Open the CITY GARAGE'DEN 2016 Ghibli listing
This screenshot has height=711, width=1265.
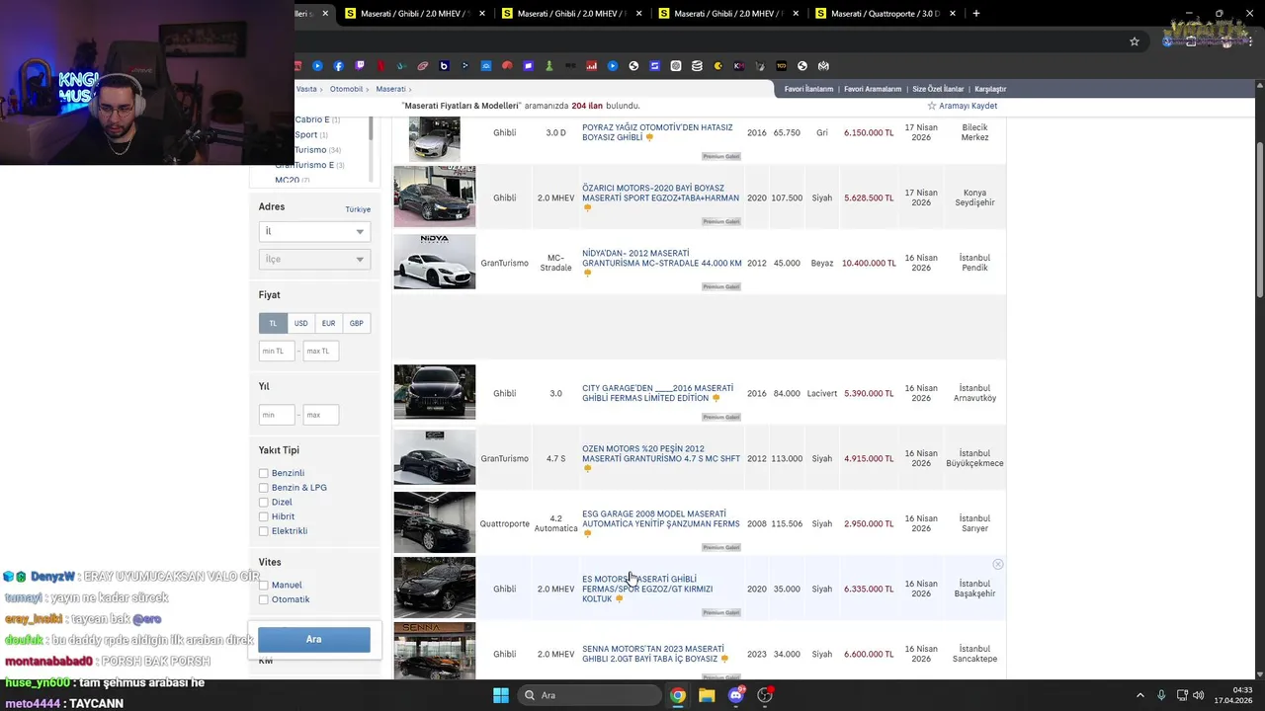657,393
